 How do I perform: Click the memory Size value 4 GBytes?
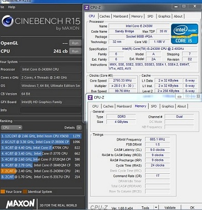[x=121, y=122]
